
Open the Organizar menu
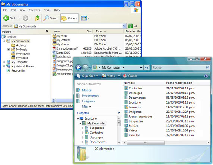[x=88, y=76]
